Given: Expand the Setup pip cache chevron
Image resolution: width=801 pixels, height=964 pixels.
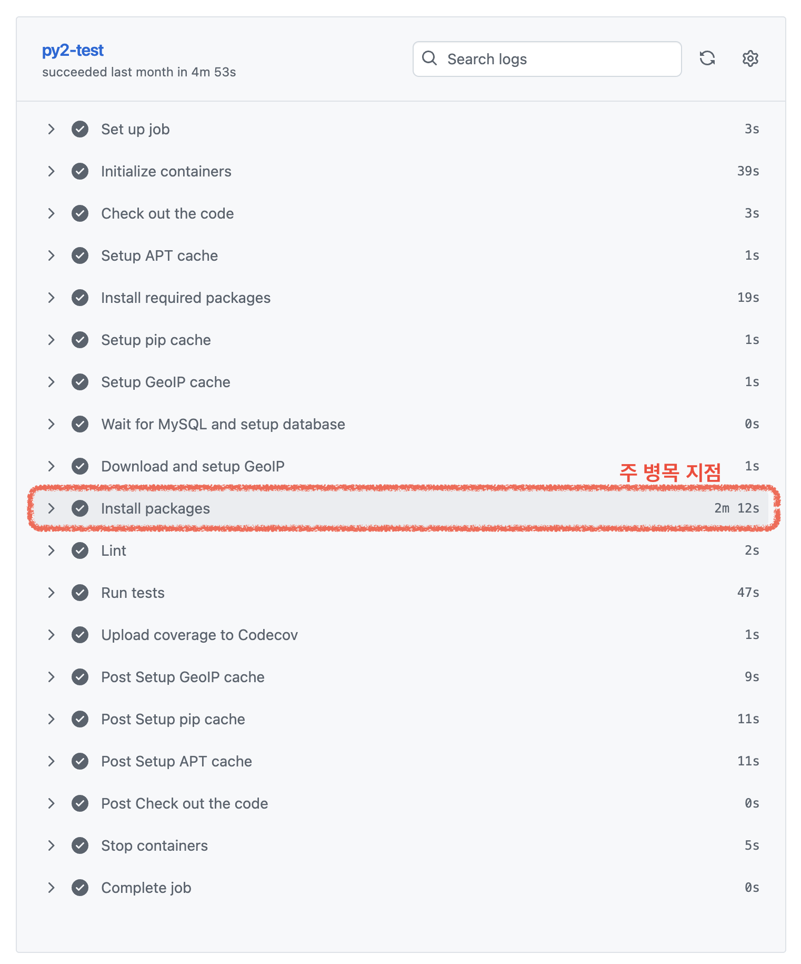Looking at the screenshot, I should 51,340.
